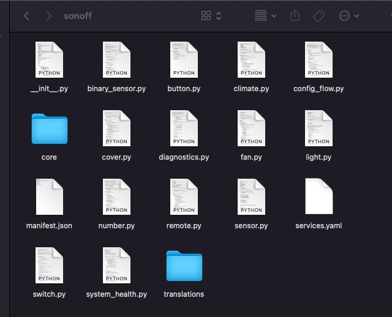392x317 pixels.
Task: Select the __init__.py file icon
Action: [x=49, y=60]
